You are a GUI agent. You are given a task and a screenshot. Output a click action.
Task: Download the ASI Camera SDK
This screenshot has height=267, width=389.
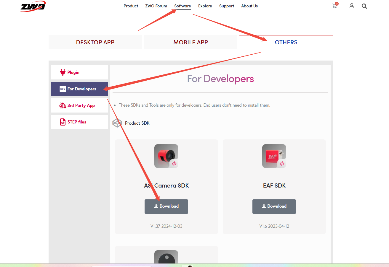[166, 206]
